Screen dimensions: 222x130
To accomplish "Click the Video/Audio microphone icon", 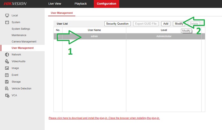I will (7, 61).
